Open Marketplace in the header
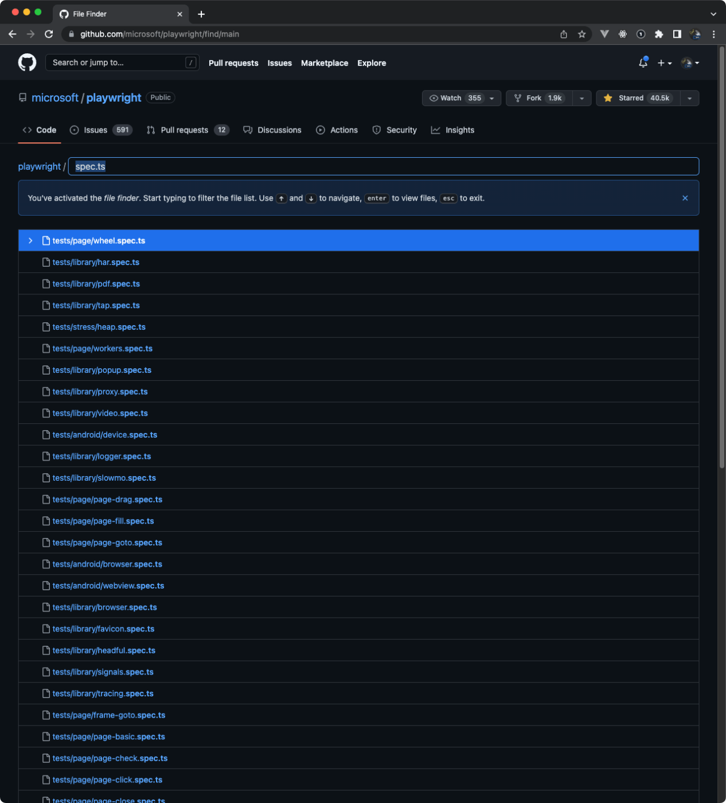 pos(325,63)
